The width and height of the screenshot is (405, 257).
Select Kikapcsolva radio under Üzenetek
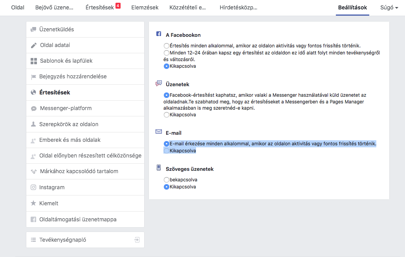pos(166,115)
